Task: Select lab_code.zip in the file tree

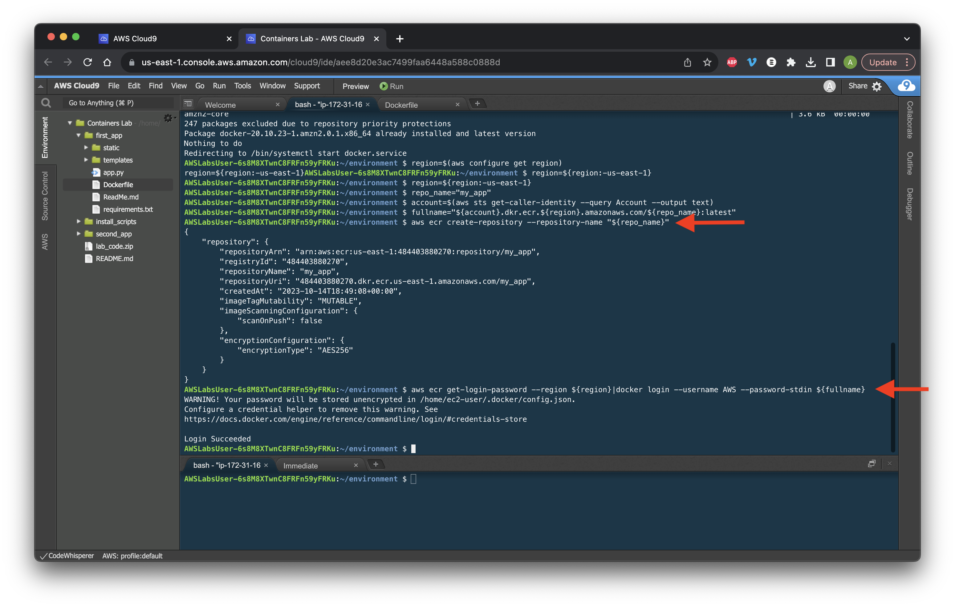Action: (114, 246)
